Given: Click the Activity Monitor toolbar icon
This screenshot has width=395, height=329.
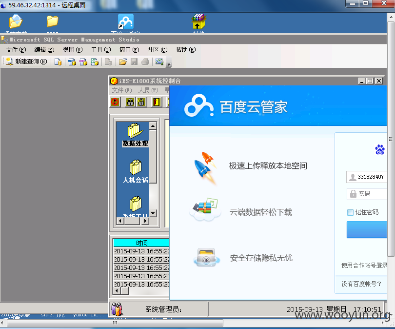Looking at the screenshot, I should pos(159,62).
